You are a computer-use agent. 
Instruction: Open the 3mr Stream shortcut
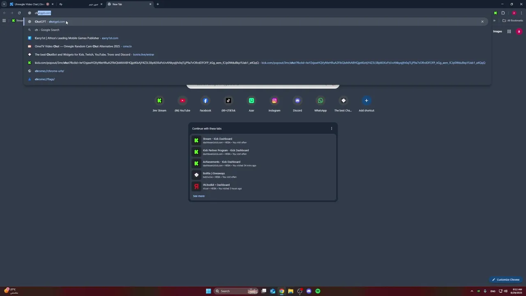point(159,104)
